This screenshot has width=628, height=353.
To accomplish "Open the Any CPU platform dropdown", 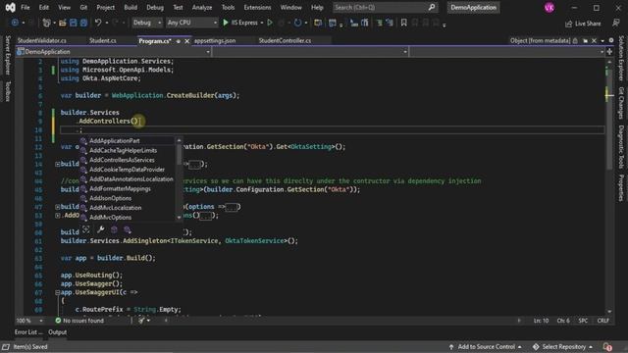I will [x=192, y=23].
